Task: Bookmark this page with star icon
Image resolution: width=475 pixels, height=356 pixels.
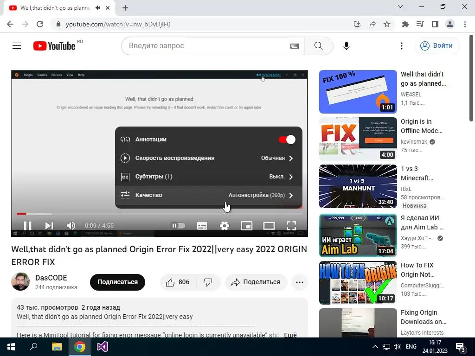Action: tap(387, 24)
